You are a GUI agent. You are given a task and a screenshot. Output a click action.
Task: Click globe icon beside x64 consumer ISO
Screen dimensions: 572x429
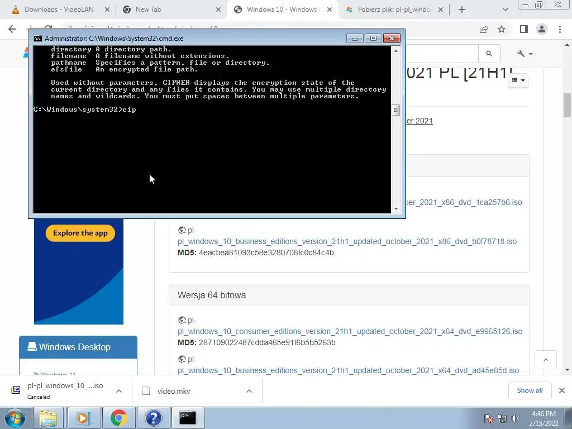pos(182,320)
